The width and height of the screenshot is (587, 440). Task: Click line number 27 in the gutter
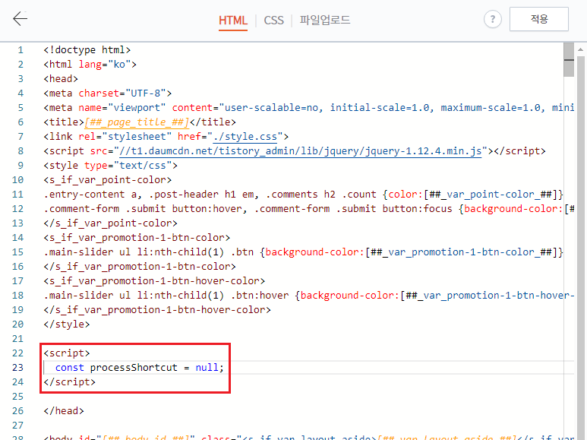[x=17, y=426]
